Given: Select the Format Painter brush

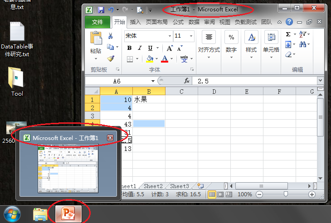Looking at the screenshot, I should [x=111, y=58].
